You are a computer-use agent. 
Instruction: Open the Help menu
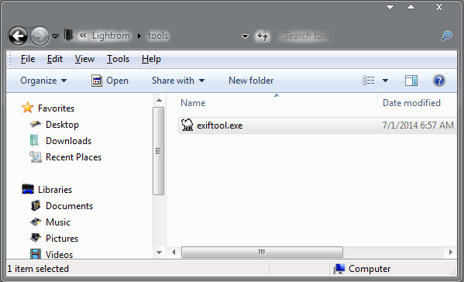click(x=151, y=59)
